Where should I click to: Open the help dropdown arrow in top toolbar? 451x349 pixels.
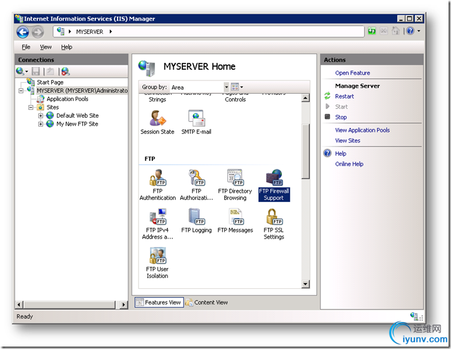(x=419, y=31)
